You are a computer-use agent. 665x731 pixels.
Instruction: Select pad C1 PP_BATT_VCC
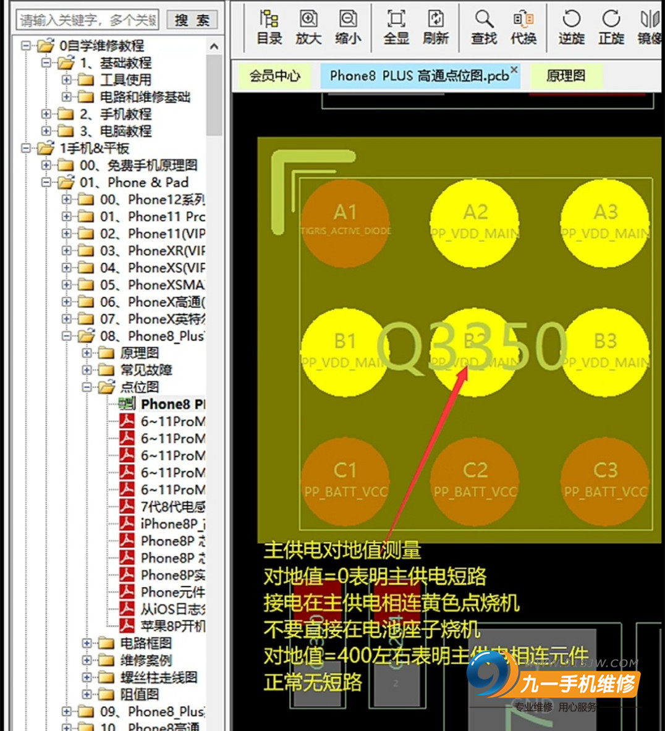pos(345,481)
